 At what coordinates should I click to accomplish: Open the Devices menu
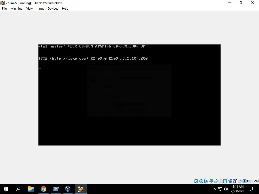tap(53, 9)
